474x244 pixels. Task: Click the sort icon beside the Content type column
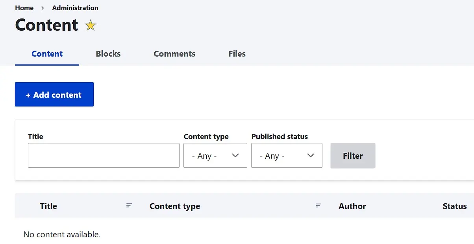[318, 205]
